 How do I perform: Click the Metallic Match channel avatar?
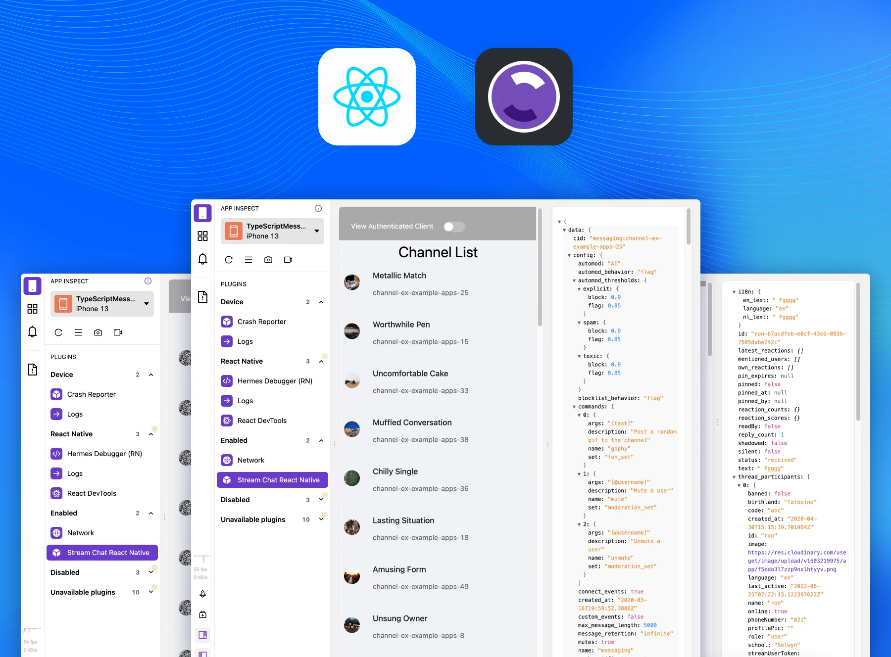pos(352,282)
